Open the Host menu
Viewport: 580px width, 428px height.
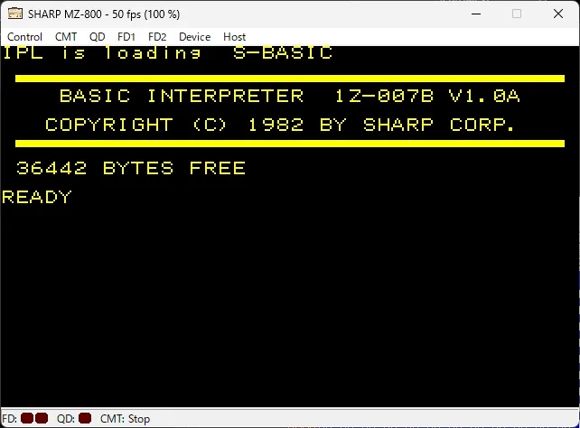click(x=234, y=37)
